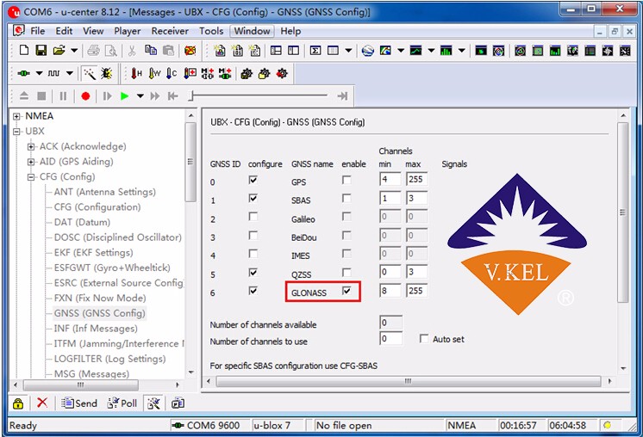This screenshot has width=643, height=437.
Task: Open the Receiver menu
Action: [169, 31]
